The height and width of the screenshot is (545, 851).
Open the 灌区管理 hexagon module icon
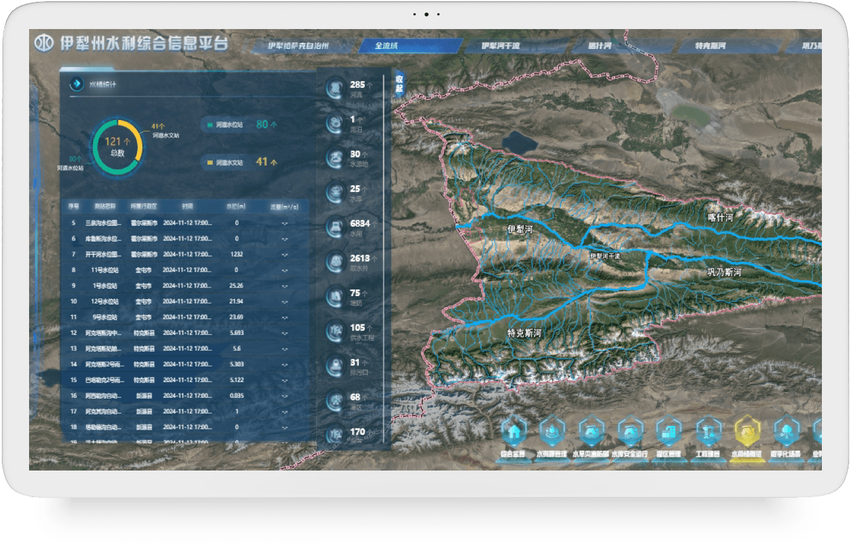coord(669,432)
